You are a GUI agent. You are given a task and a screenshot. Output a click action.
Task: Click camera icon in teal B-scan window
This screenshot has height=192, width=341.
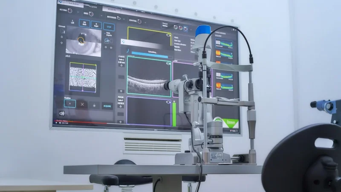[x=168, y=63]
